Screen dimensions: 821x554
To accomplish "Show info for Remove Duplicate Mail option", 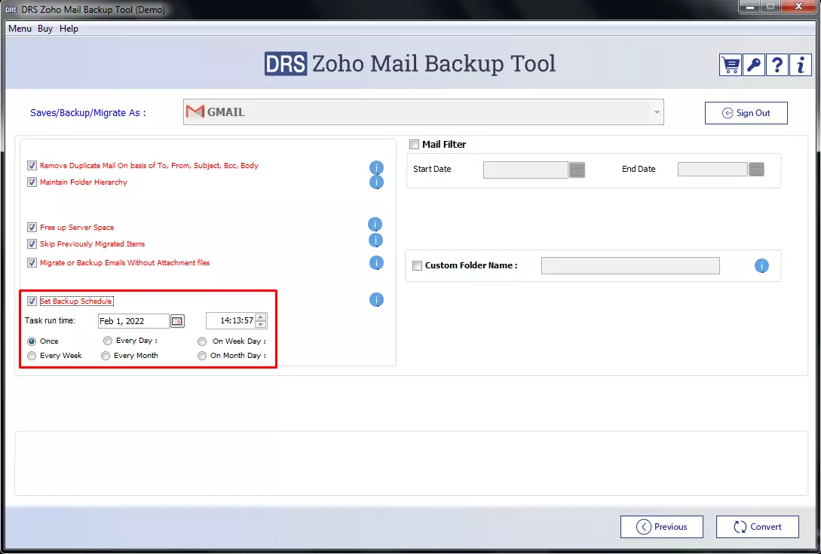I will click(x=376, y=167).
